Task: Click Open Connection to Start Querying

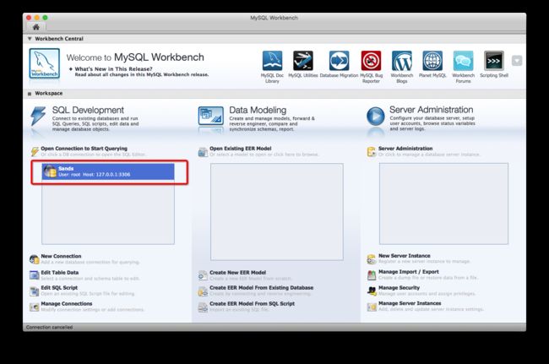Action: click(x=84, y=149)
